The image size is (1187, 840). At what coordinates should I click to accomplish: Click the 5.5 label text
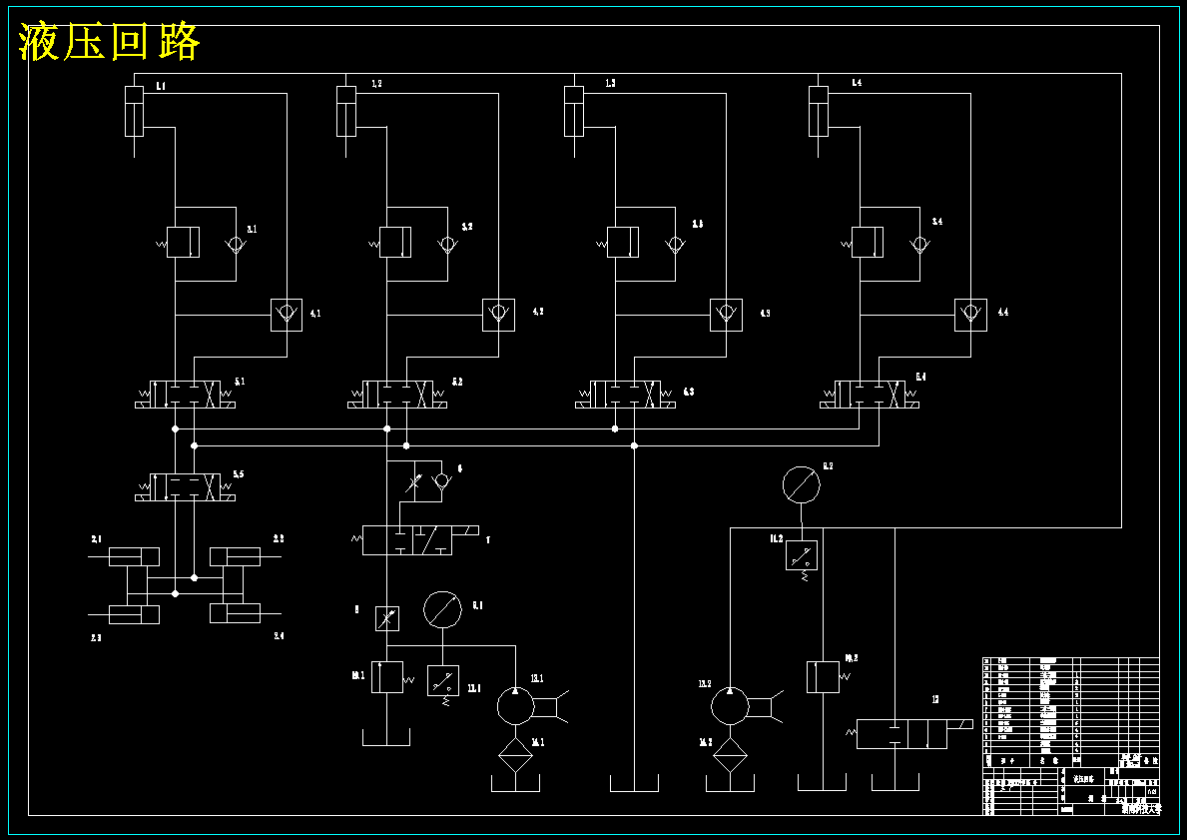pyautogui.click(x=239, y=474)
